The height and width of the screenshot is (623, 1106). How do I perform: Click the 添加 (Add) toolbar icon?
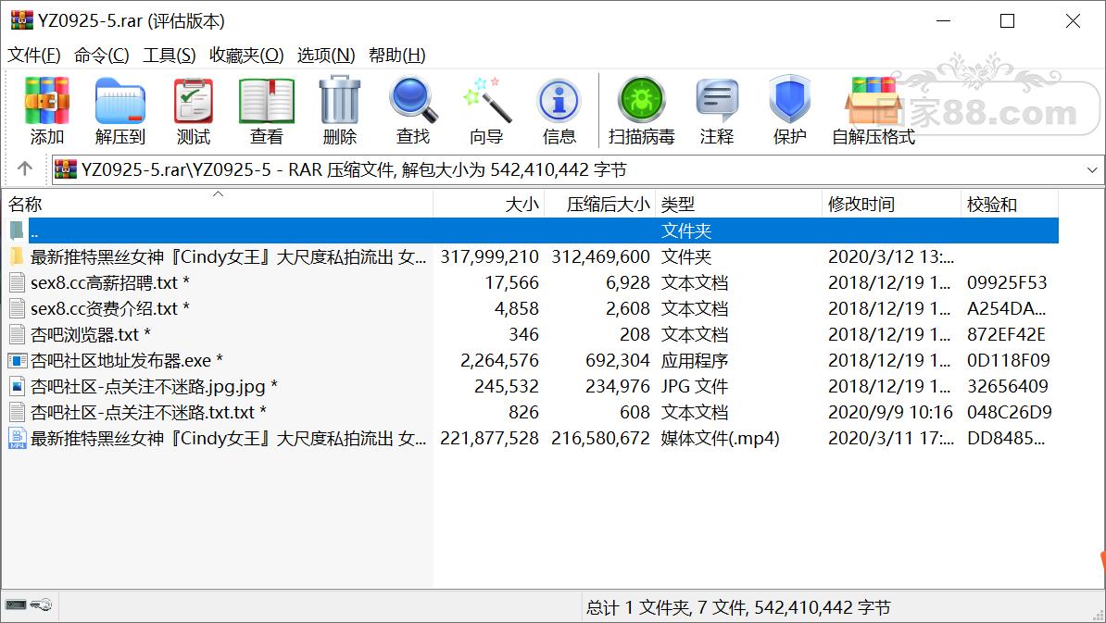(x=46, y=100)
